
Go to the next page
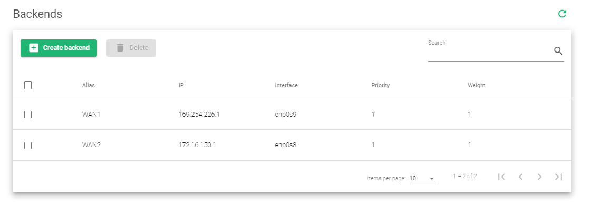[x=539, y=177]
